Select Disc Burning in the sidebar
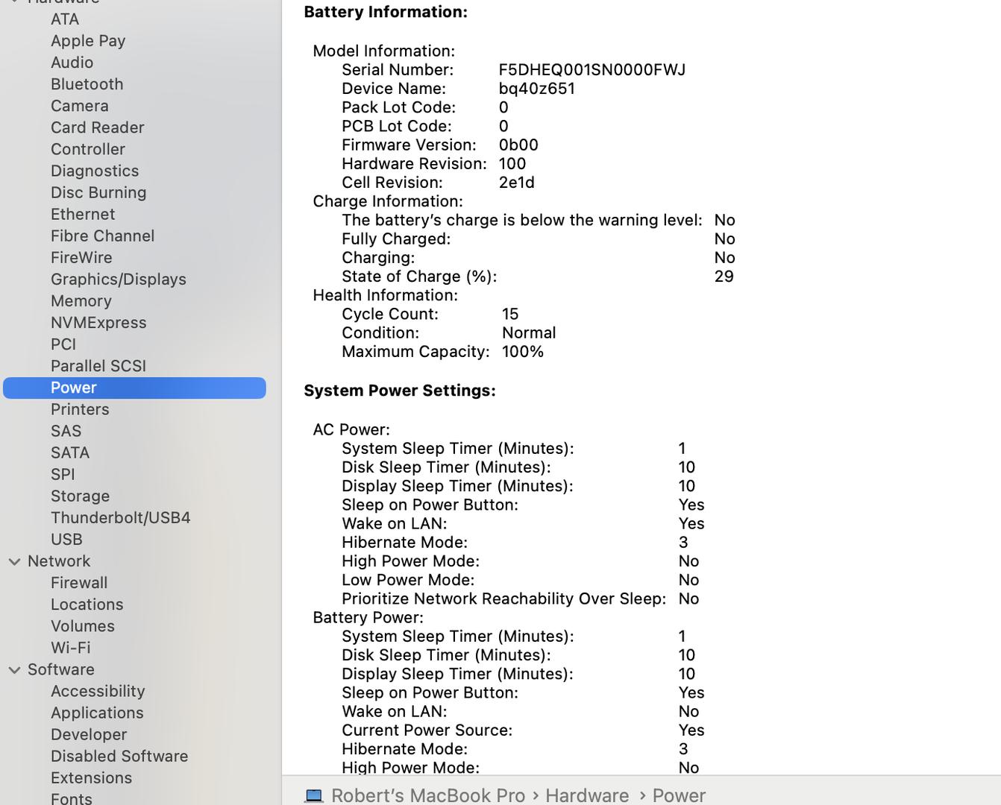Image resolution: width=1001 pixels, height=805 pixels. [x=98, y=192]
